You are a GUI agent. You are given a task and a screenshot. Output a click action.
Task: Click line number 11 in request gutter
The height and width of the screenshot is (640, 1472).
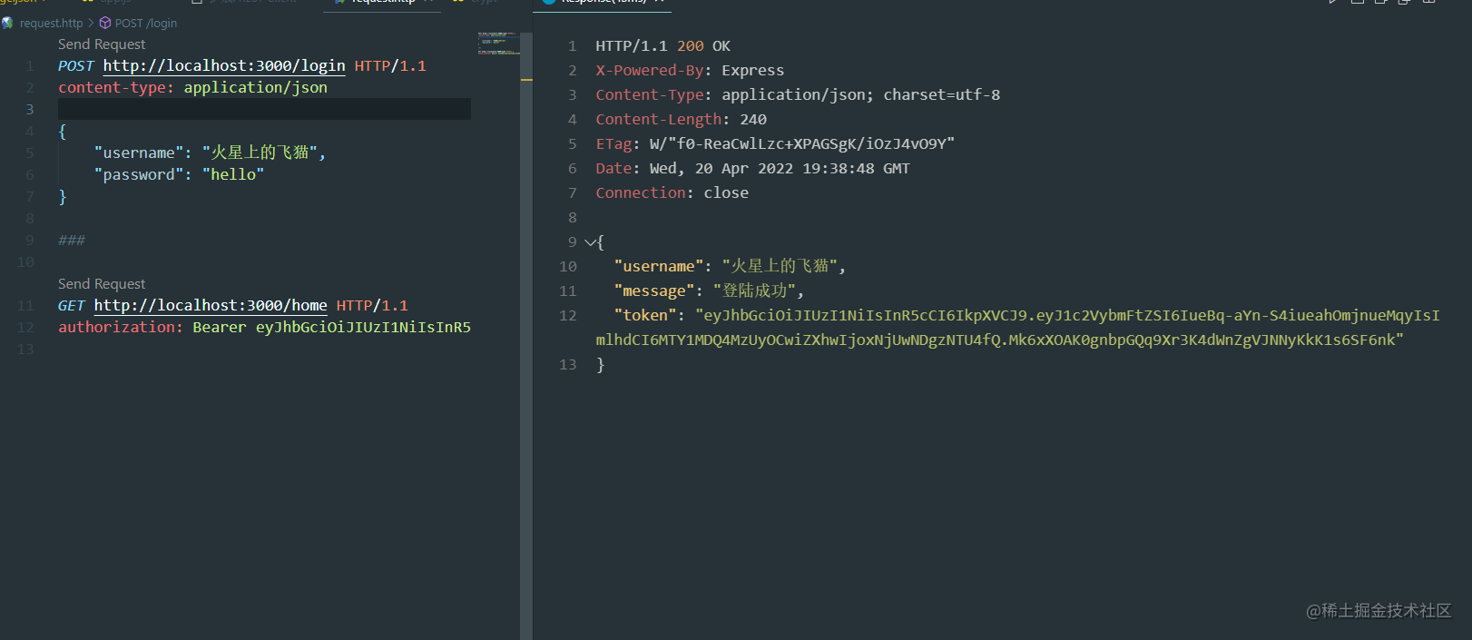click(25, 306)
